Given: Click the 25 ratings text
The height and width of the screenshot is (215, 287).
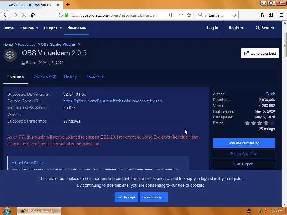Looking at the screenshot, I should click(267, 129).
